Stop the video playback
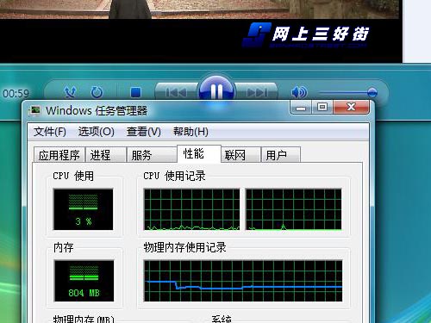431x323 pixels. [x=135, y=92]
